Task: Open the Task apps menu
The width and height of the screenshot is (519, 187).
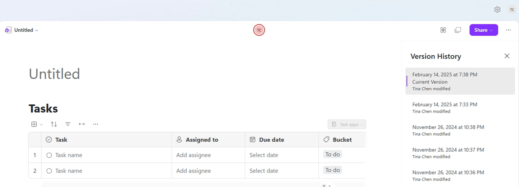Action: (347, 124)
